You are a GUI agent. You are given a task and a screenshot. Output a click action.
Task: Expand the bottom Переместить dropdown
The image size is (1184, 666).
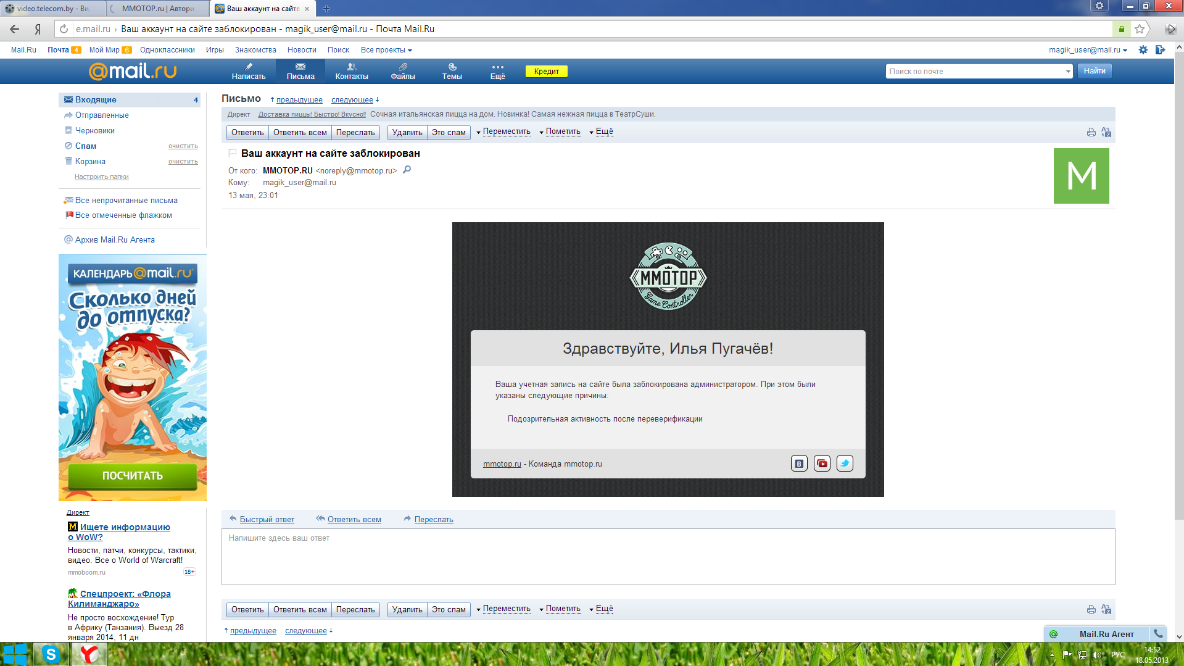503,609
